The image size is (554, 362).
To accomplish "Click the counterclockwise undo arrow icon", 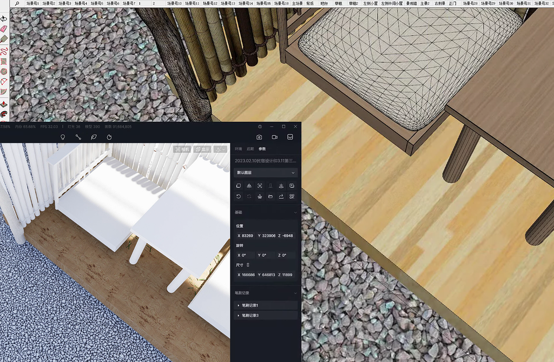I will 239,196.
